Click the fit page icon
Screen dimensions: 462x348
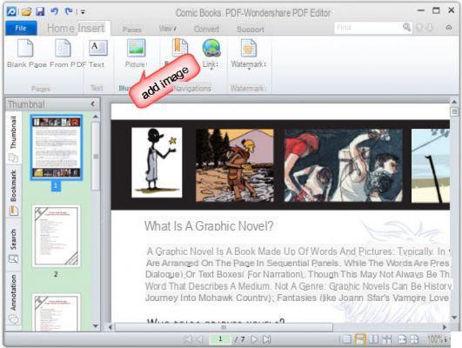point(414,339)
